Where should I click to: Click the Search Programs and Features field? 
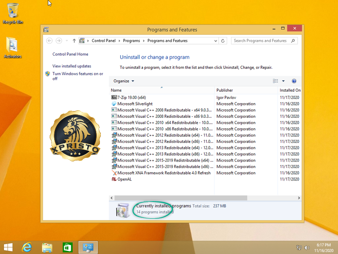(x=264, y=41)
